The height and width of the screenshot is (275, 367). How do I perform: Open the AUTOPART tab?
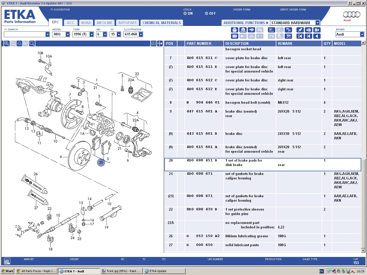[x=127, y=23]
